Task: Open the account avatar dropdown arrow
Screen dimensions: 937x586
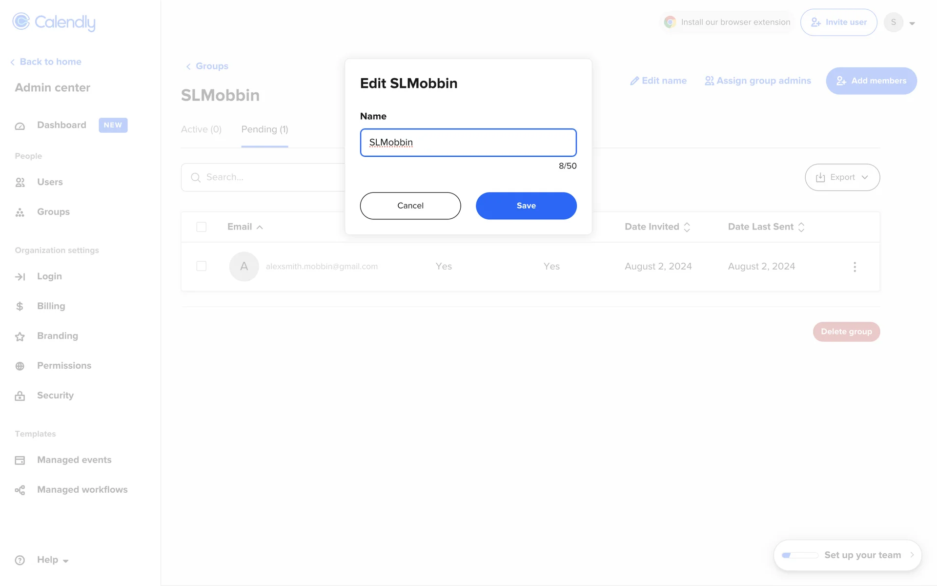Action: coord(912,23)
